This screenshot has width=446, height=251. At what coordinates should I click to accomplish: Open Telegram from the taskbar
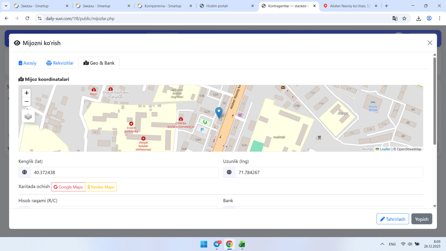pyautogui.click(x=217, y=244)
